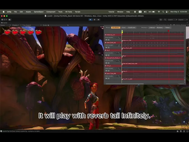Viewport: 189px width, 142px height.
Task: Select the Bass Synth clip label in timeline
Action: coord(127,48)
